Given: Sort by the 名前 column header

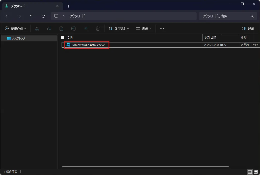Looking at the screenshot, I should click(70, 37).
